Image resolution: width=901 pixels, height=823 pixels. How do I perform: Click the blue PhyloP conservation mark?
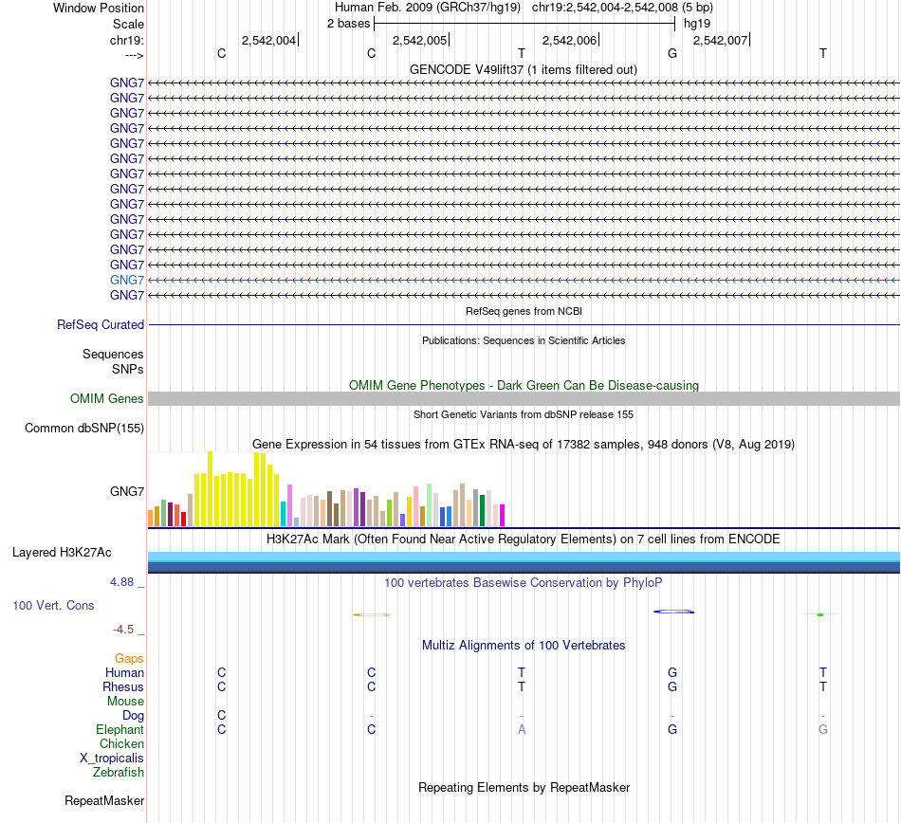point(674,612)
